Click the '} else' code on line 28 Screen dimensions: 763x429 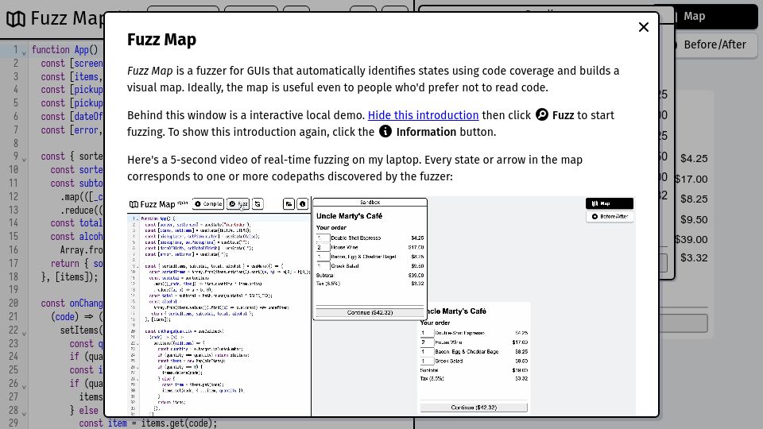(x=84, y=411)
